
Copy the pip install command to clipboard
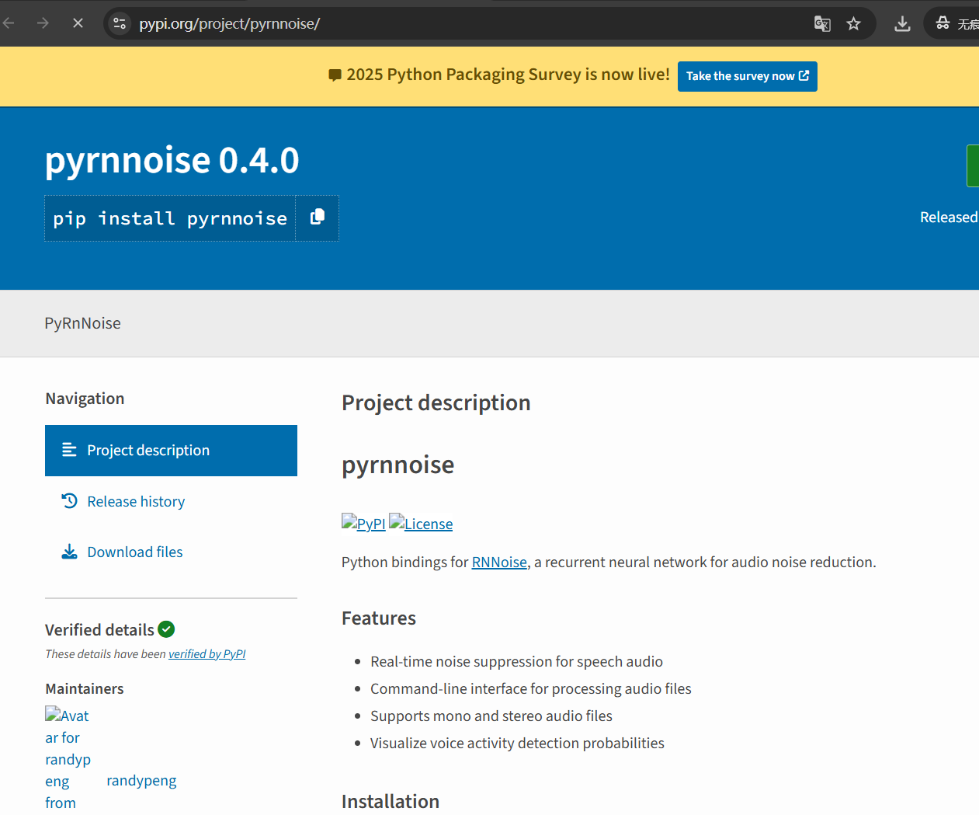[x=317, y=218]
